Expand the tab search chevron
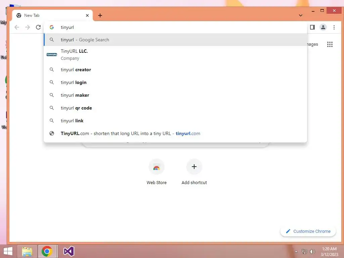Image resolution: width=344 pixels, height=258 pixels. [301, 15]
